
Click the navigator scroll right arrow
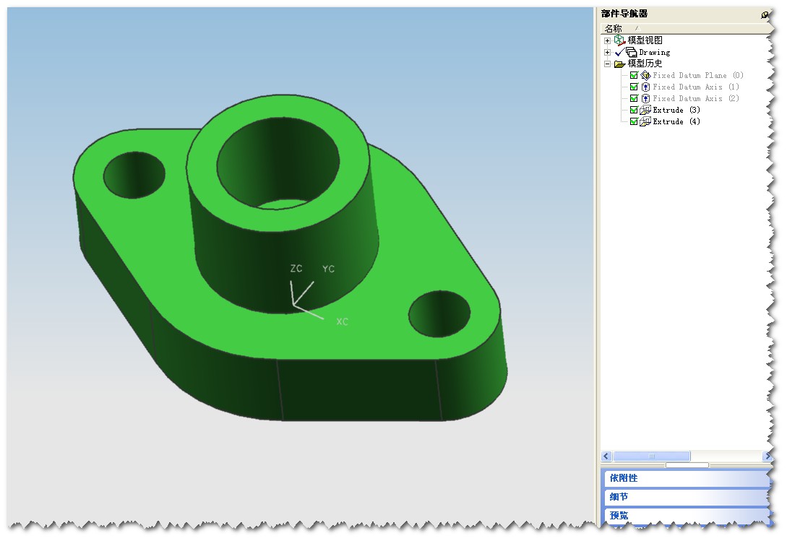[x=767, y=456]
